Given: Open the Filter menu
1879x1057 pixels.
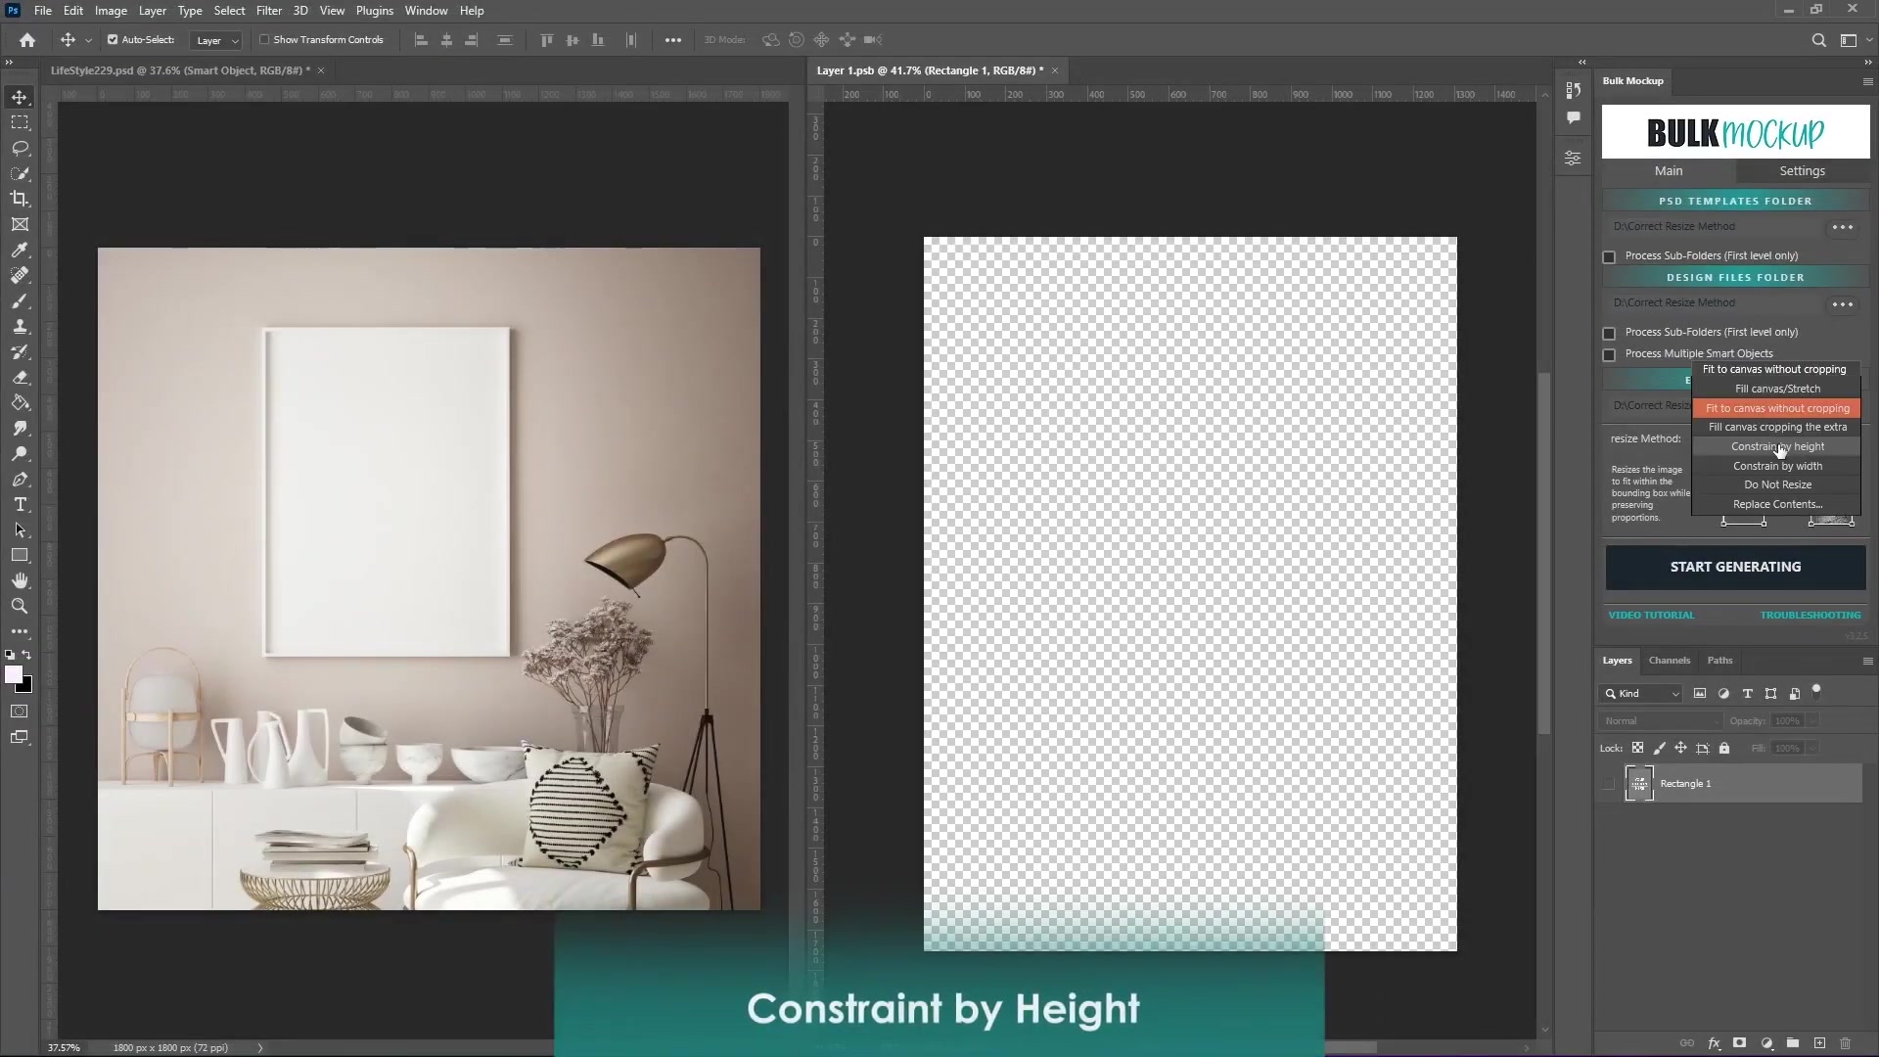Looking at the screenshot, I should pyautogui.click(x=269, y=11).
